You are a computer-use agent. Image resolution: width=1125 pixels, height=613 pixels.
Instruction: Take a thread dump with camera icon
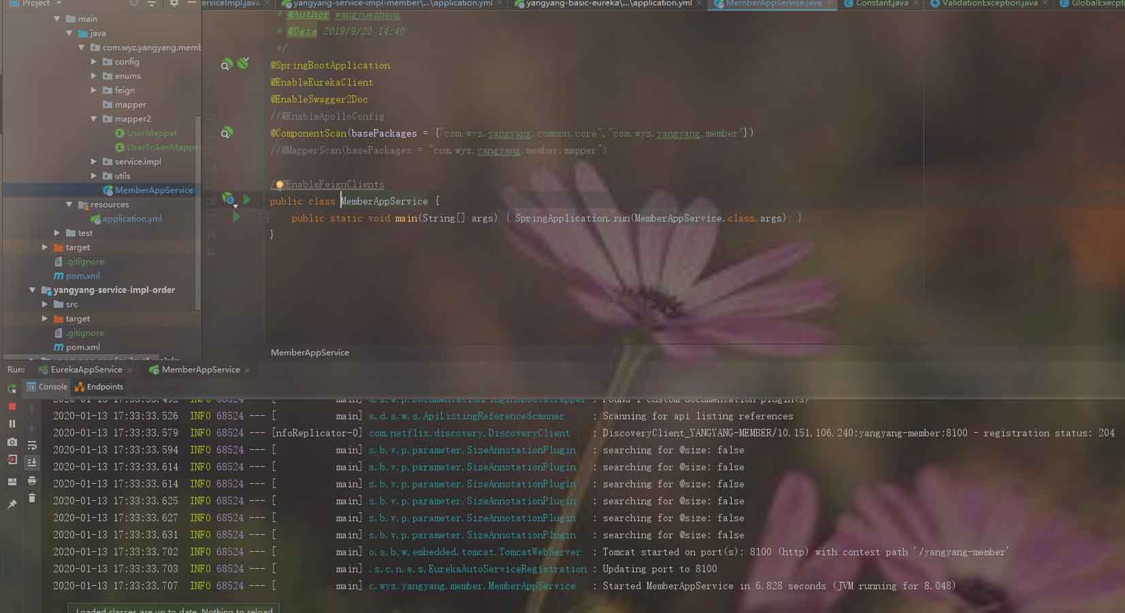pos(12,442)
